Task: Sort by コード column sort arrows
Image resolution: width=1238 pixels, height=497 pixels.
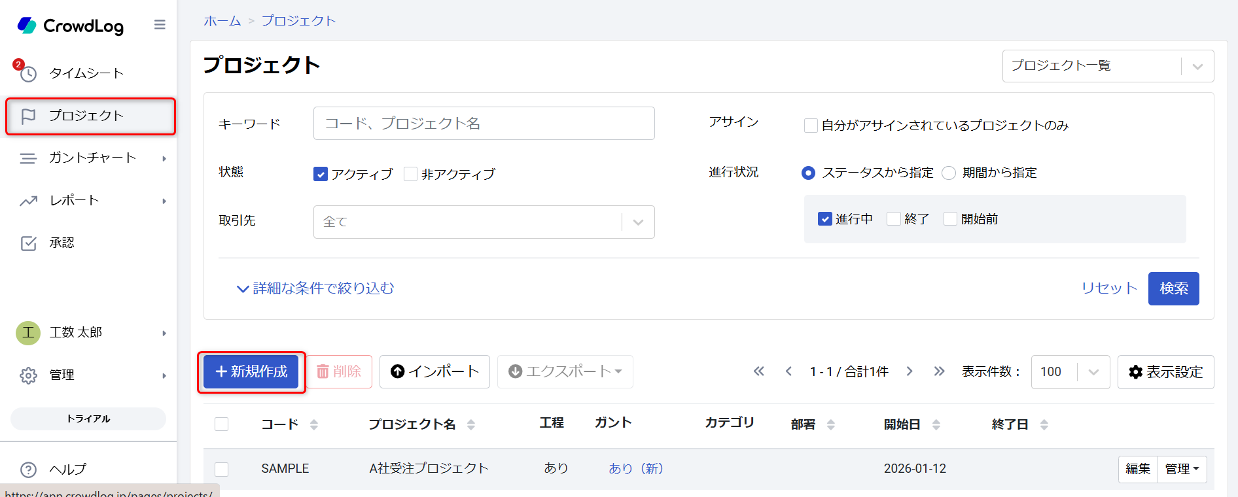Action: pyautogui.click(x=314, y=424)
